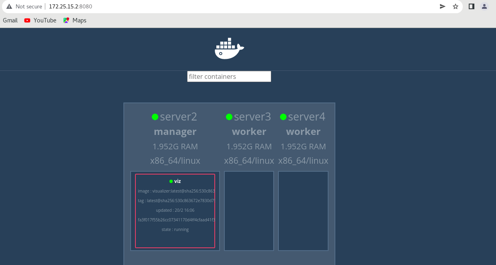This screenshot has height=265, width=496.
Task: Click the Not secure warning icon
Action: (x=9, y=6)
